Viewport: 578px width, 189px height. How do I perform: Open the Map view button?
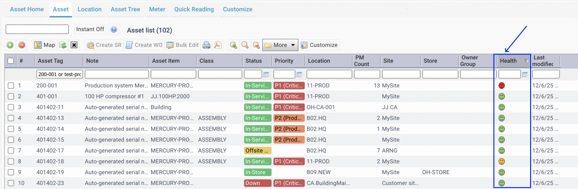pyautogui.click(x=44, y=45)
